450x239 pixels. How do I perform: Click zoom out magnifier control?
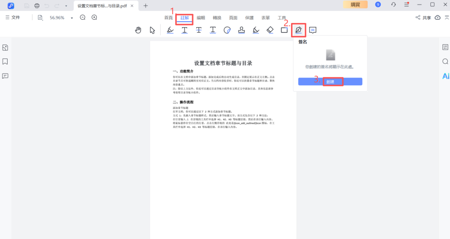(x=82, y=17)
